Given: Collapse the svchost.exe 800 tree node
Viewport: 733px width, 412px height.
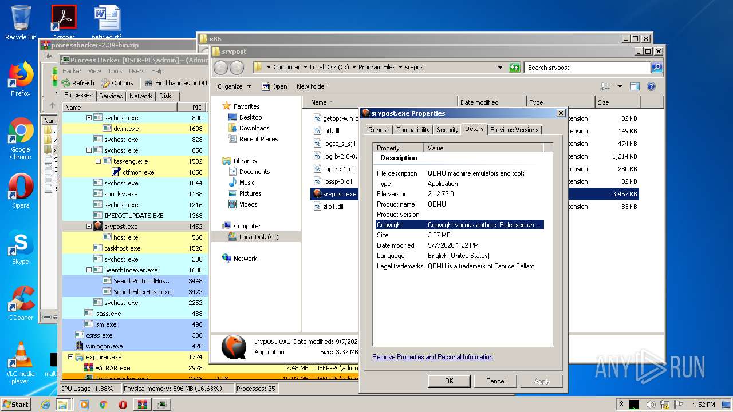Looking at the screenshot, I should click(x=89, y=118).
